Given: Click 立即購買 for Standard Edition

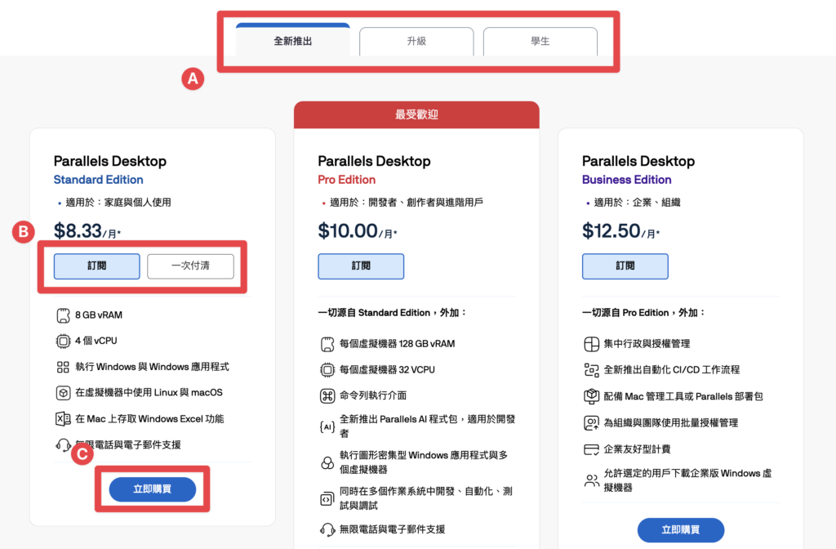Looking at the screenshot, I should pos(153,489).
